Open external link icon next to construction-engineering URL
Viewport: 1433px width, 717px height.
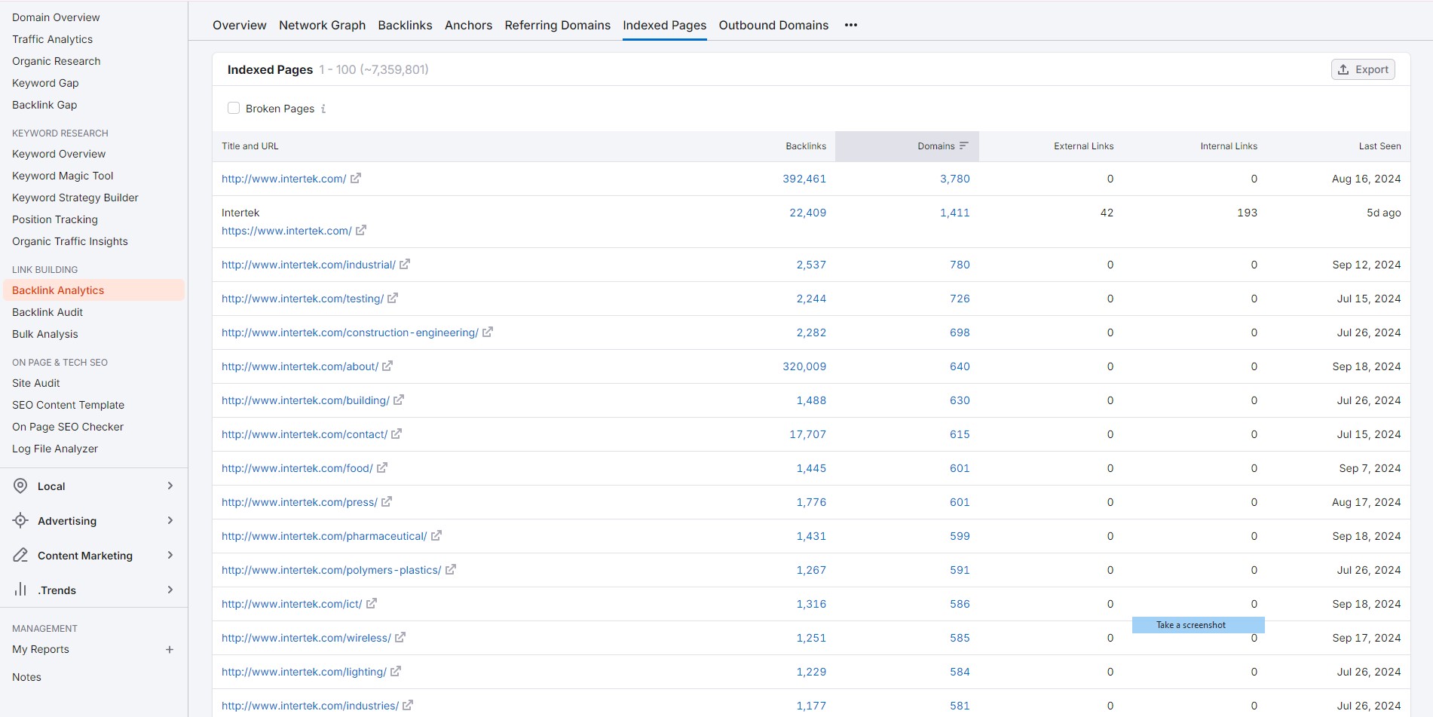(488, 332)
